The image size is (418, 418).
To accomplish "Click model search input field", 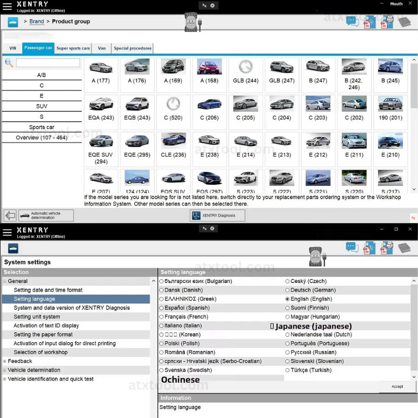I will tap(48, 63).
